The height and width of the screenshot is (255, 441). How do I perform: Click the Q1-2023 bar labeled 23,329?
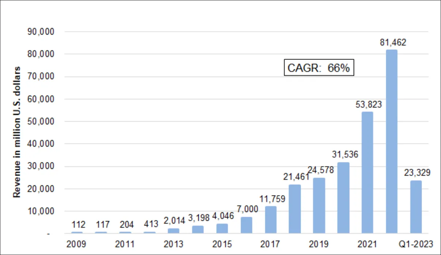416,207
